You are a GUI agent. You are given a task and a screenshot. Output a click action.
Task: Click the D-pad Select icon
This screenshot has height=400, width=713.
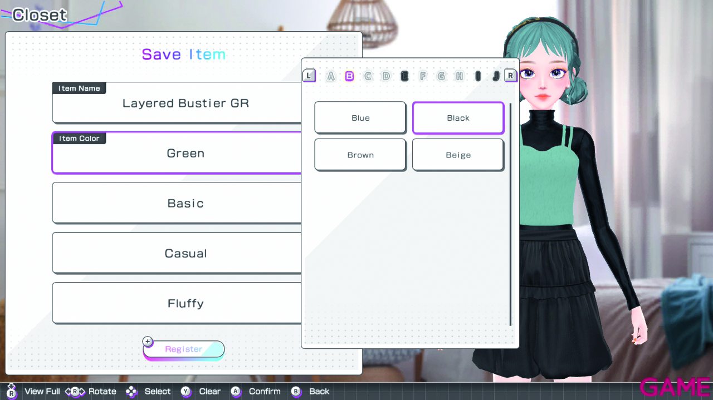[x=131, y=392]
